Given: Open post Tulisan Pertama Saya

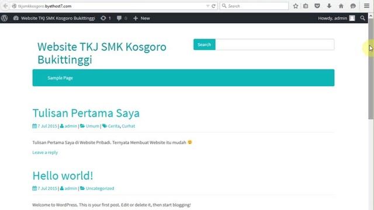Looking at the screenshot, I should 86,113.
